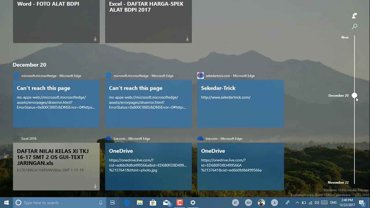Click the Timeline search magnifier icon

(x=354, y=27)
